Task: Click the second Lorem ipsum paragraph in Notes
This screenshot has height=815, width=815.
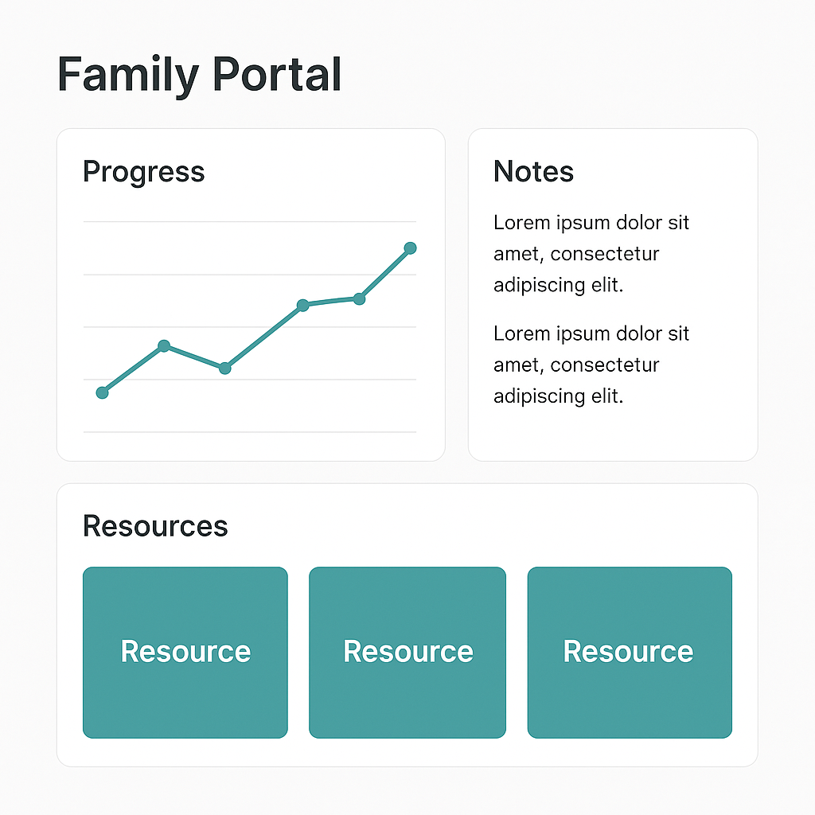Action: [x=591, y=365]
